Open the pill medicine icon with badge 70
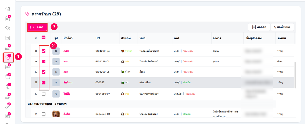Viewport: 305px width, 124px height. coord(8,106)
